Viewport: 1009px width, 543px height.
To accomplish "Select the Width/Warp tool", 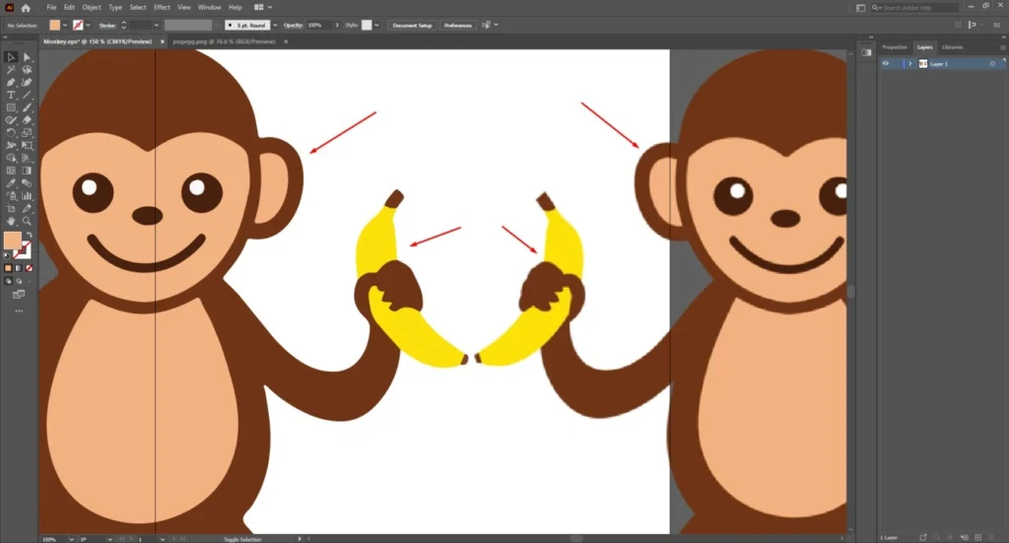I will point(11,146).
